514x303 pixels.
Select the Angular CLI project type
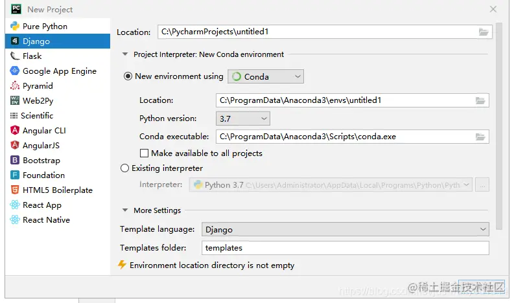[x=58, y=130]
